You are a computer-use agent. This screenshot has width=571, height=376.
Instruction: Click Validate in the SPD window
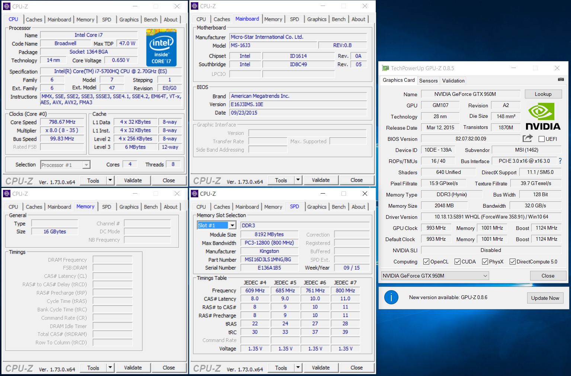tap(321, 367)
